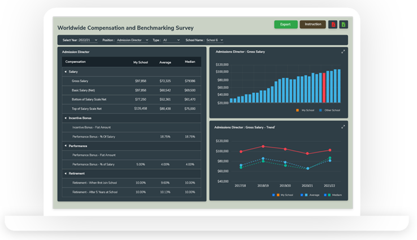Click orange My School swatch in bar legend
The height and width of the screenshot is (240, 417).
(x=297, y=110)
